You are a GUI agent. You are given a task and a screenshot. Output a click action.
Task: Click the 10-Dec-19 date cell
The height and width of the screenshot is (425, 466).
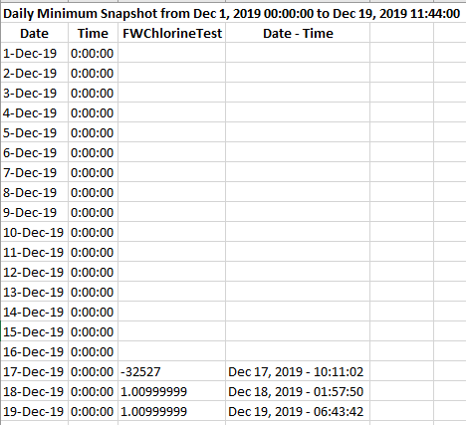35,232
